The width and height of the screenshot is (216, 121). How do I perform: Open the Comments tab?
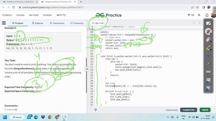77,23
